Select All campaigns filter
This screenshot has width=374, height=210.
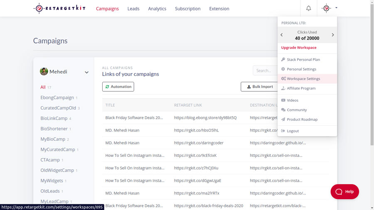[43, 87]
